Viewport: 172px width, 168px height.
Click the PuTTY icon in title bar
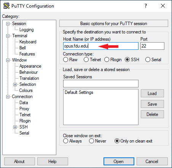6,6
